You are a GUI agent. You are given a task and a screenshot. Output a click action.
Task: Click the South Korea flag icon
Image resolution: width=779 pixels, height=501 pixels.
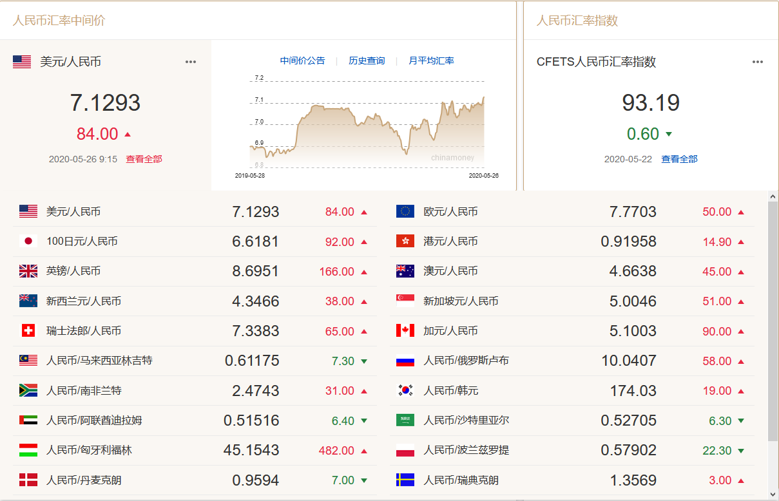(405, 390)
